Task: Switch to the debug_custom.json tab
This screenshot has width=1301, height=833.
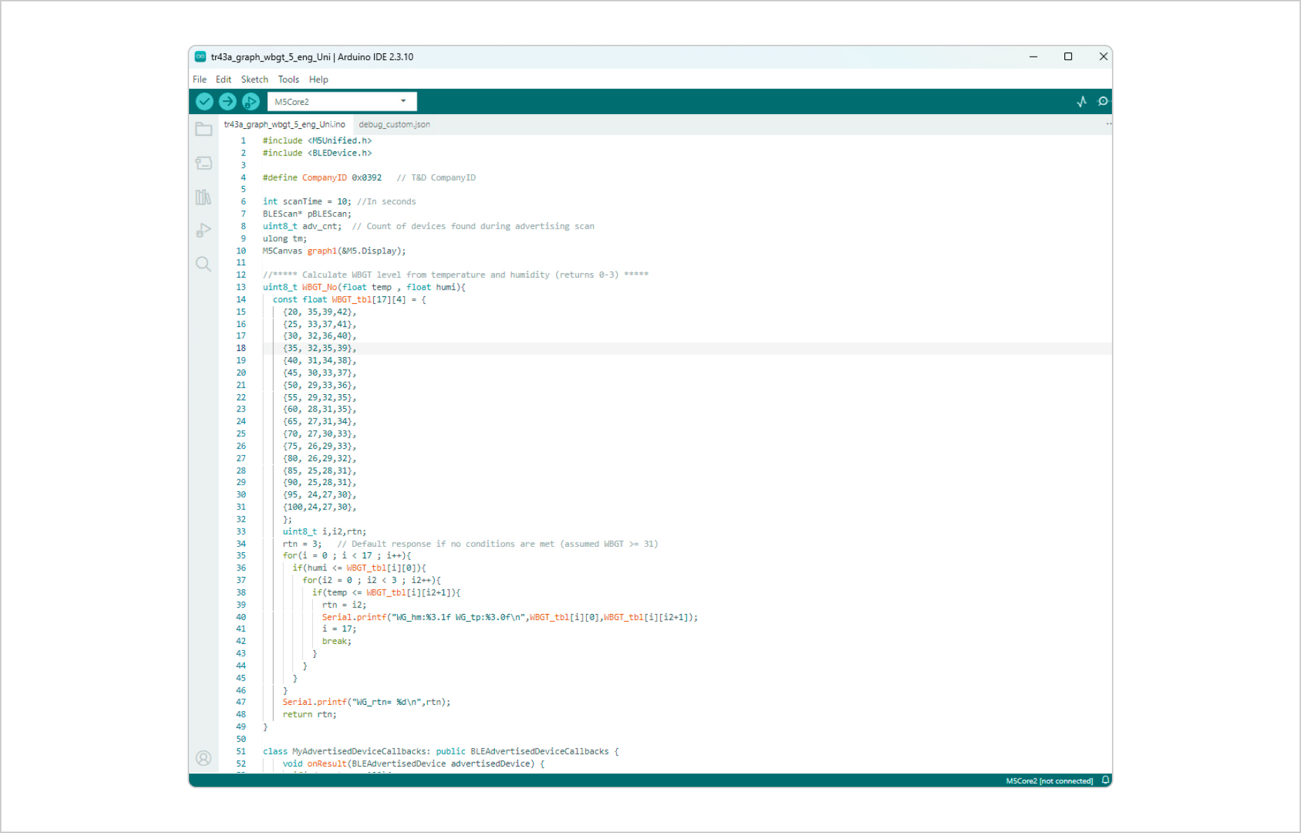Action: pyautogui.click(x=394, y=125)
